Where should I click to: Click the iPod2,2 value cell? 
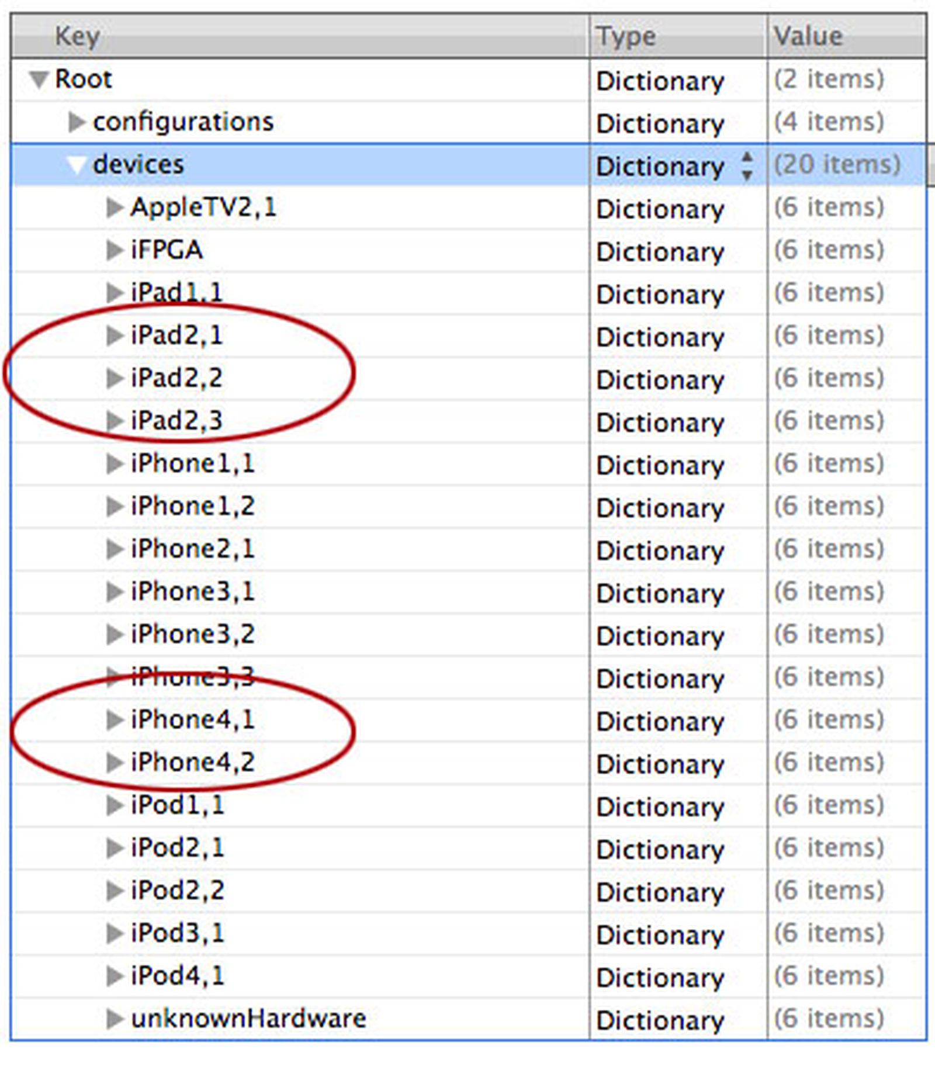click(x=829, y=891)
